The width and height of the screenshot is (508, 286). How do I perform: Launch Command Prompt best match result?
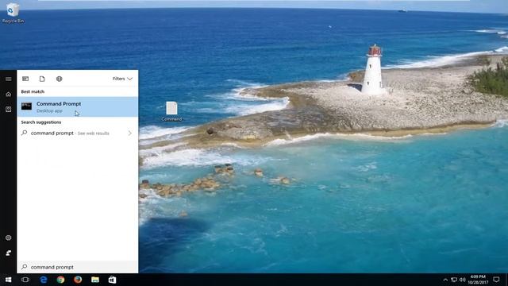tap(78, 107)
